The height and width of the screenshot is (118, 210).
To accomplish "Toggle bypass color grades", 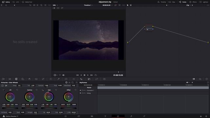I will point(115,5).
